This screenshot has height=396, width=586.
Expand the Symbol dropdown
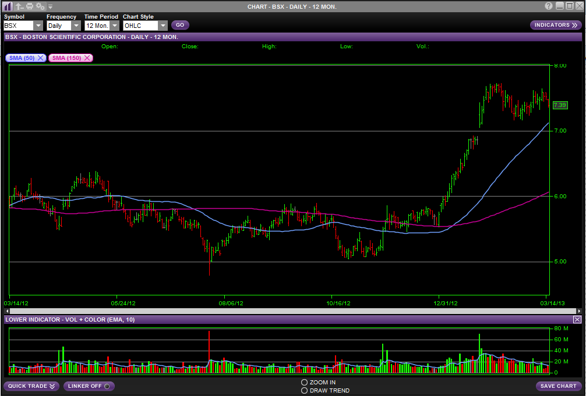click(38, 26)
